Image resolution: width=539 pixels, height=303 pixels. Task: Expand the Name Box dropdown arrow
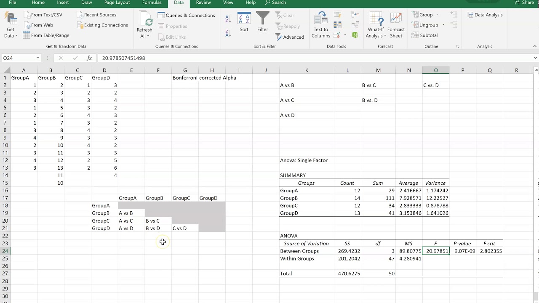38,58
